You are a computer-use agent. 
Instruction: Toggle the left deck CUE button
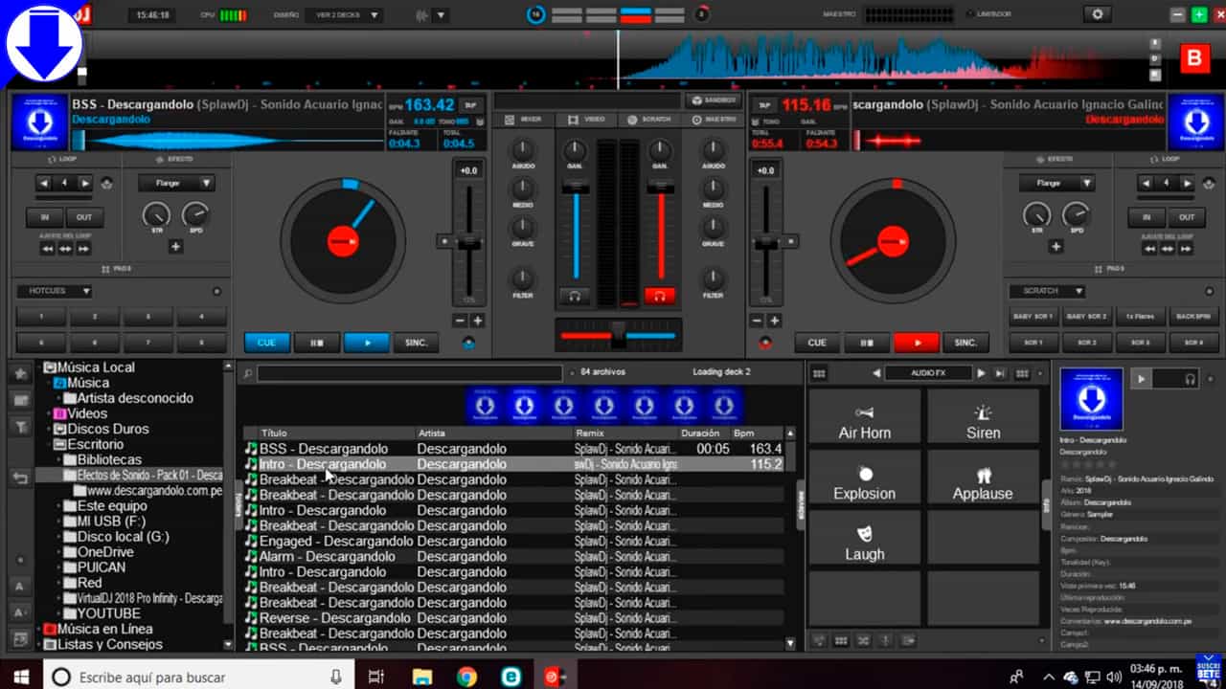pyautogui.click(x=267, y=343)
